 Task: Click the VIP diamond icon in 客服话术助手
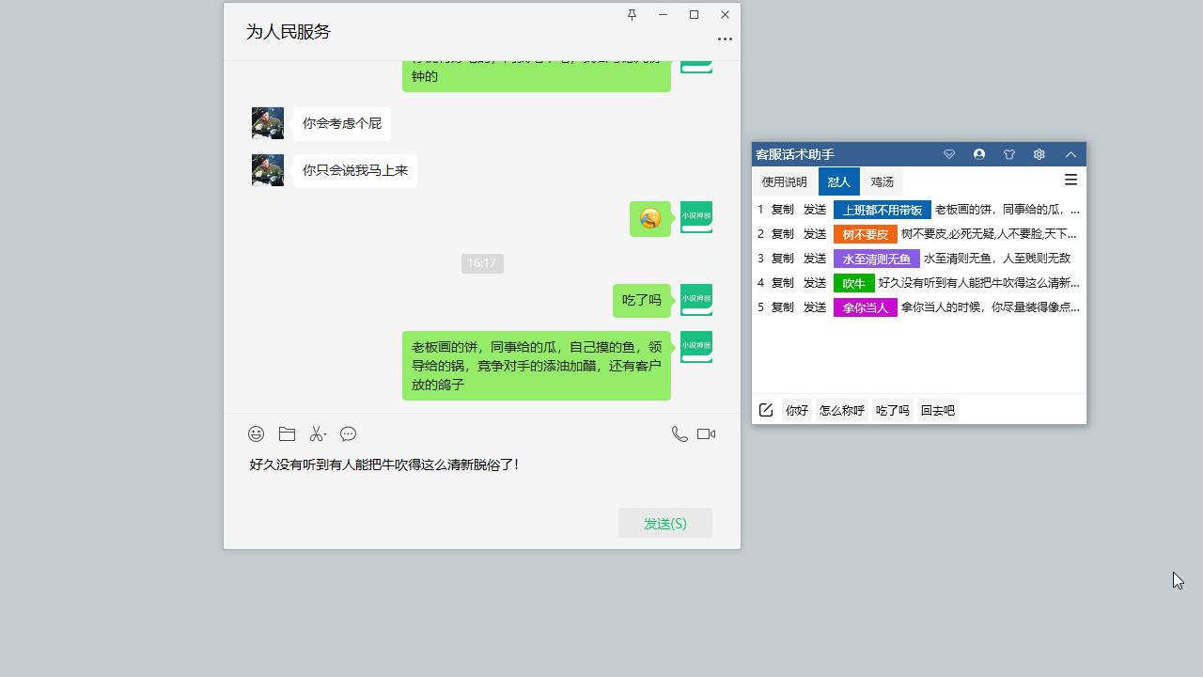pos(949,154)
